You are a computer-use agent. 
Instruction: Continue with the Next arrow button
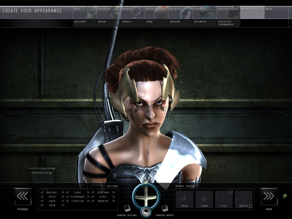point(269,196)
